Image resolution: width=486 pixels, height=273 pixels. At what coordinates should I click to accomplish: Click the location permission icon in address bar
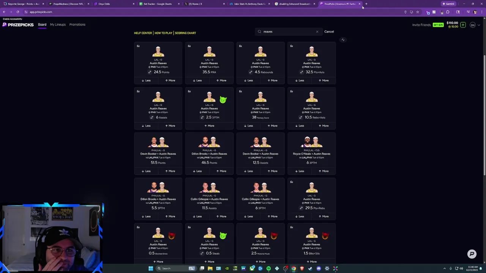point(406,12)
